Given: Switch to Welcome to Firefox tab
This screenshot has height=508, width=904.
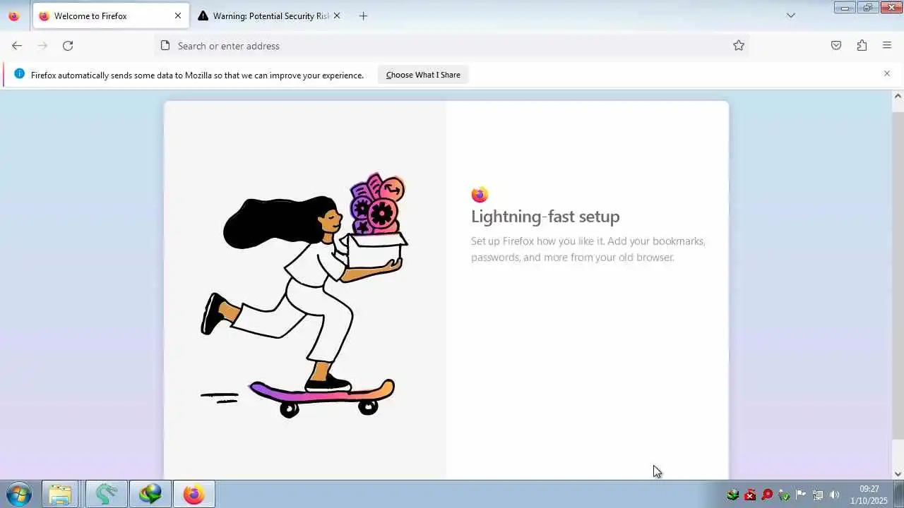Looking at the screenshot, I should point(111,16).
